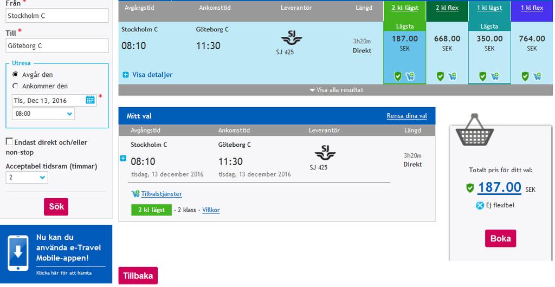Select the Ankommer den radio button
The image size is (555, 287).
click(x=15, y=86)
